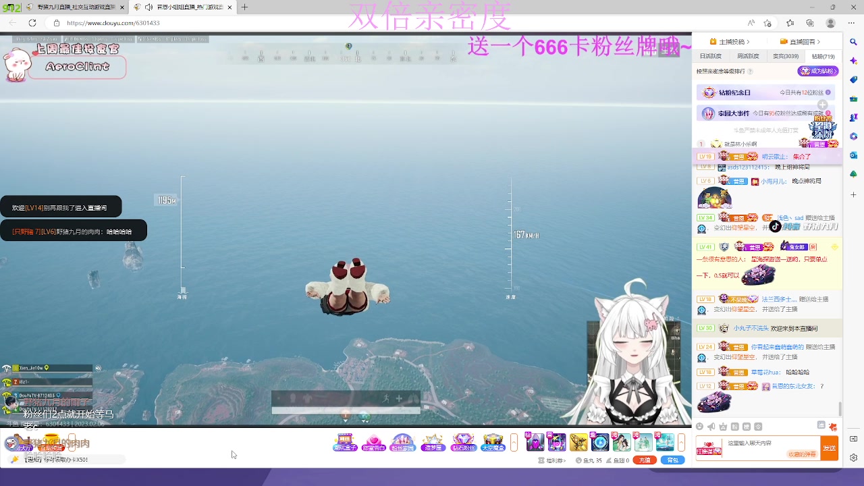Switch to the 贵宾(3039) tab
Viewport: 864px width, 486px height.
pos(786,56)
